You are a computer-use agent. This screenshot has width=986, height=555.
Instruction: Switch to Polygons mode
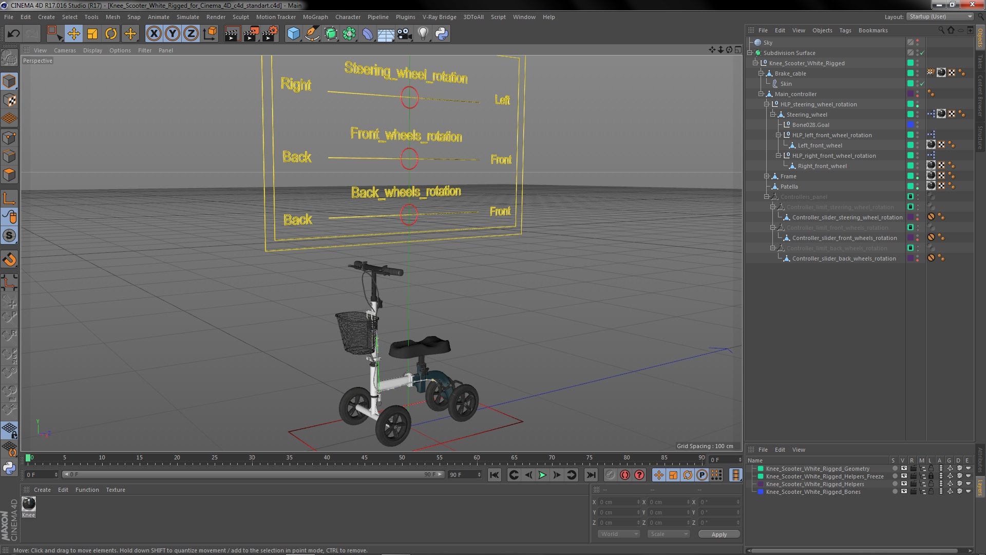coord(9,175)
